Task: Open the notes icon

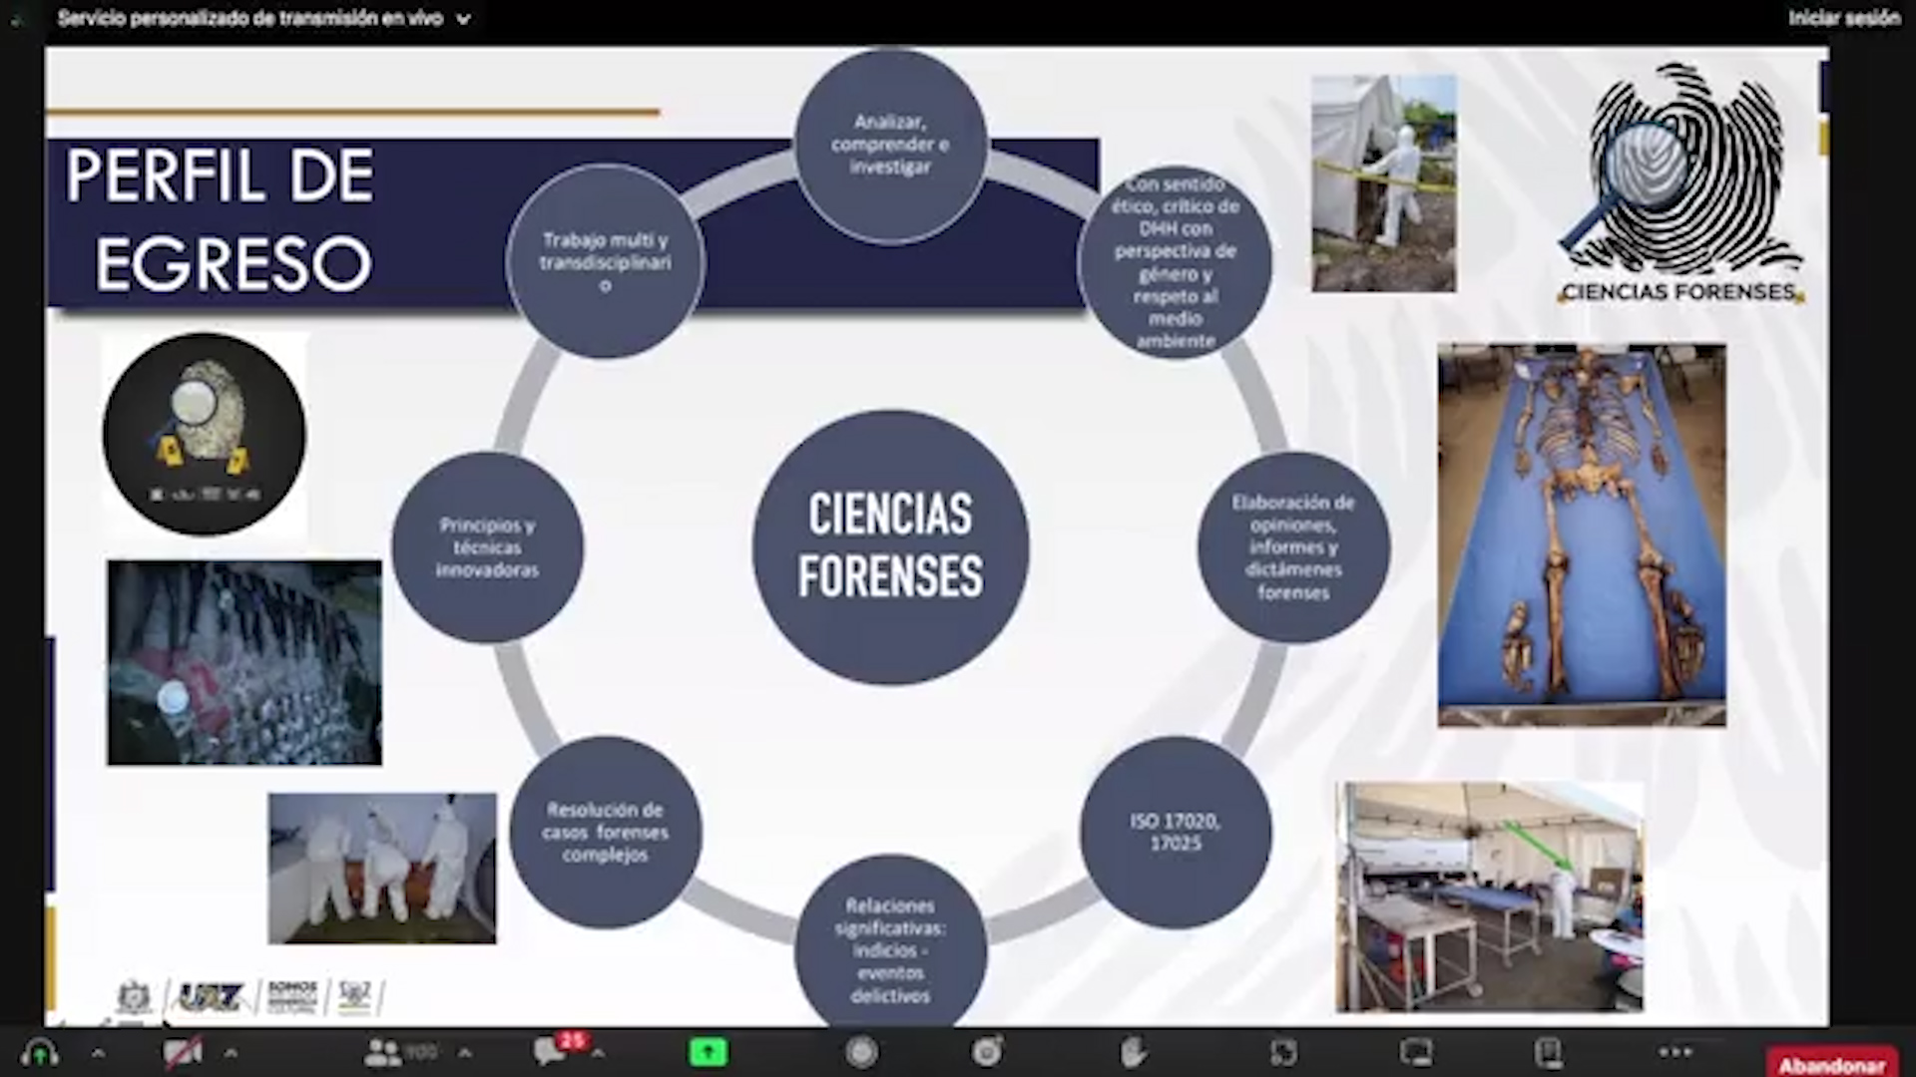Action: pyautogui.click(x=1548, y=1052)
